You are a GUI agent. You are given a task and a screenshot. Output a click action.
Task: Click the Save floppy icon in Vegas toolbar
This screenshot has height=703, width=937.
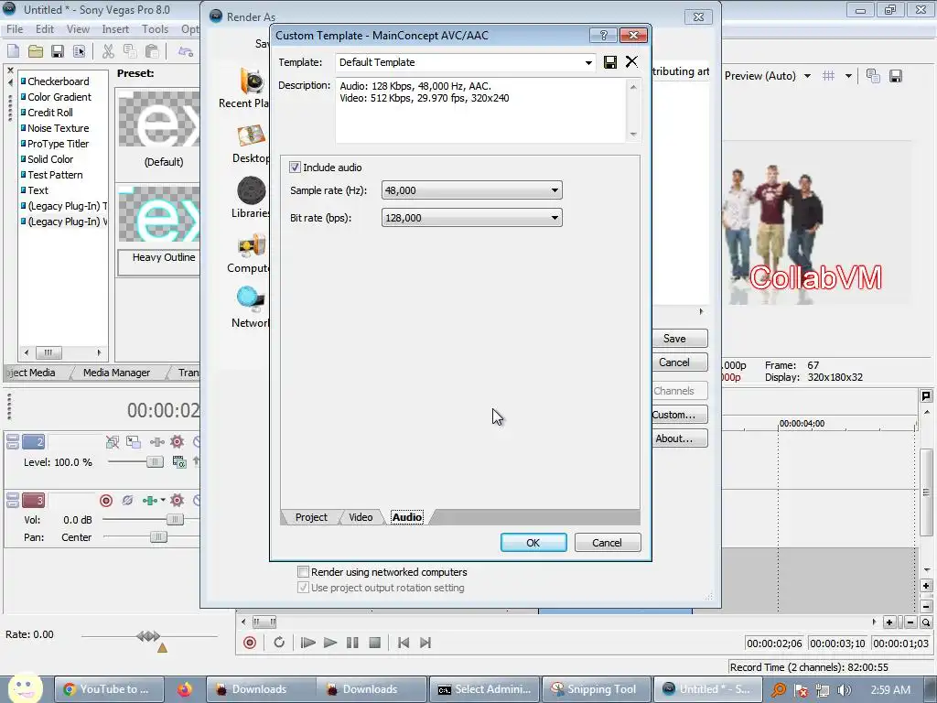[x=57, y=51]
